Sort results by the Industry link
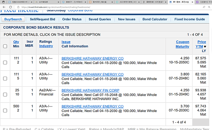Screen dimensions: 212x130 click(x=46, y=46)
